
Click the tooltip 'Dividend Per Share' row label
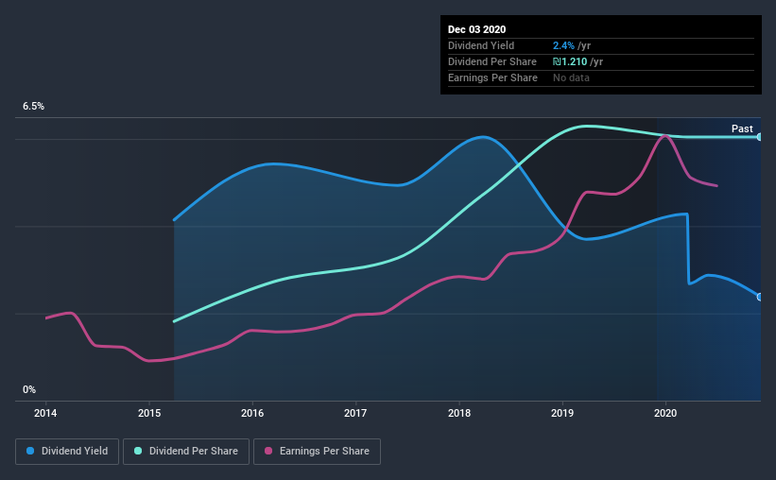tap(491, 61)
